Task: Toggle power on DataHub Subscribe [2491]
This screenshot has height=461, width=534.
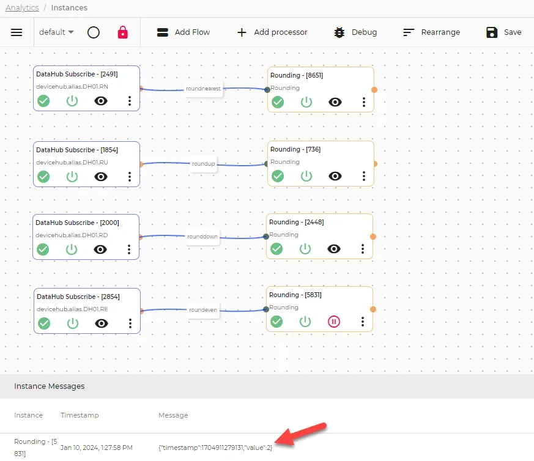Action: pyautogui.click(x=72, y=101)
